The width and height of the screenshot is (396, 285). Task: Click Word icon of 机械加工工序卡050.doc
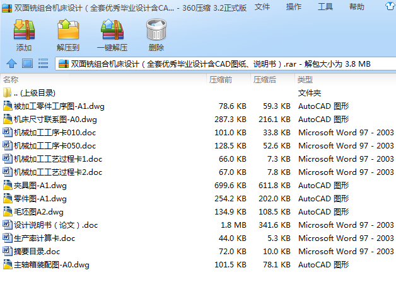pos(8,145)
